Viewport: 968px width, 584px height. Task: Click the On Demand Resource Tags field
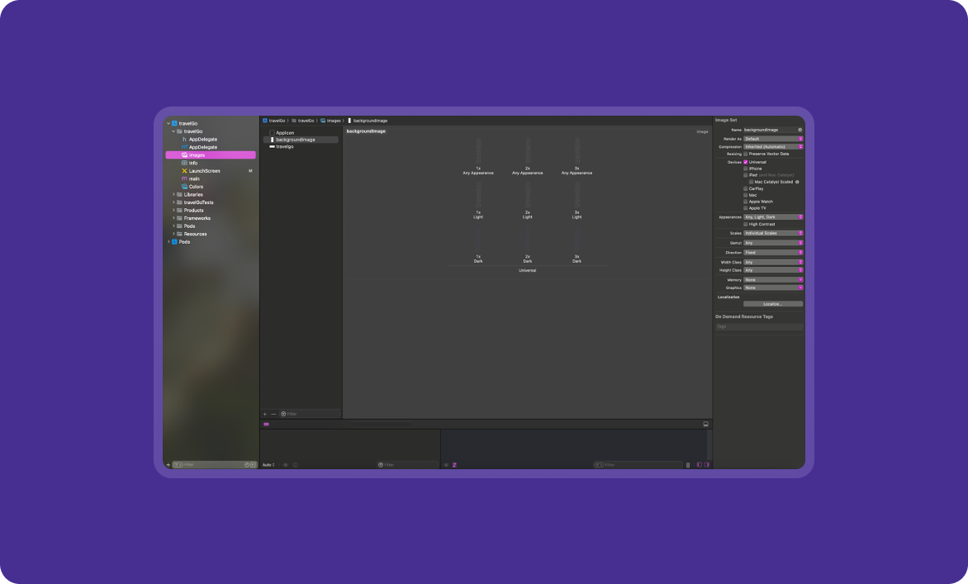coord(759,326)
